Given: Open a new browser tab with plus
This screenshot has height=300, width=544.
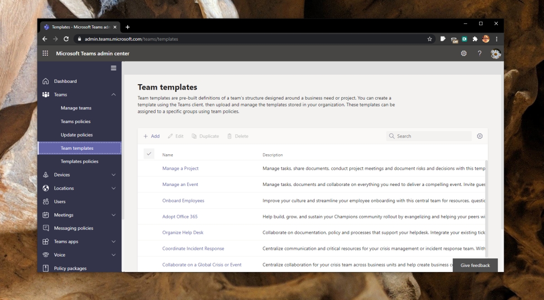Looking at the screenshot, I should (127, 27).
